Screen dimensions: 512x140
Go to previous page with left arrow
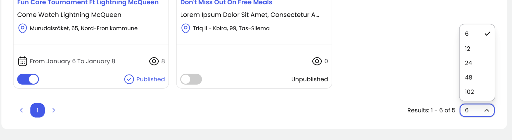[21, 110]
